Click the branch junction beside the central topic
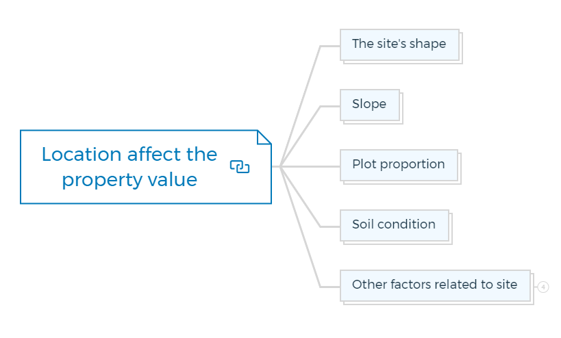561x338 pixels. click(x=280, y=166)
